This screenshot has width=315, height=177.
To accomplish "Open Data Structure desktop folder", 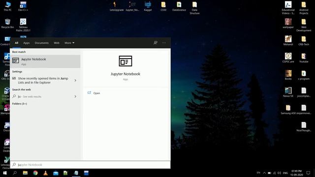I will [194, 8].
